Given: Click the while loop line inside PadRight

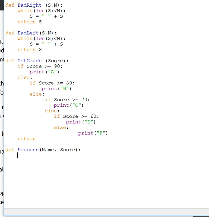Looking at the screenshot, I should (41, 11).
